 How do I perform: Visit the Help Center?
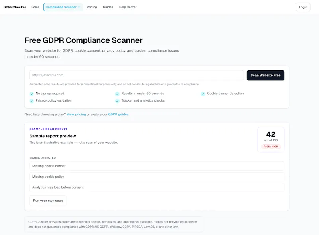(128, 7)
